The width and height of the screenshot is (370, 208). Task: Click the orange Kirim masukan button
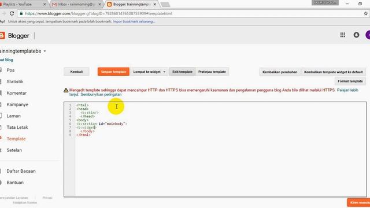pyautogui.click(x=358, y=203)
